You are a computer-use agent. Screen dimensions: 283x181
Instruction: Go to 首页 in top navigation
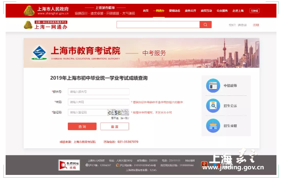[145, 11]
